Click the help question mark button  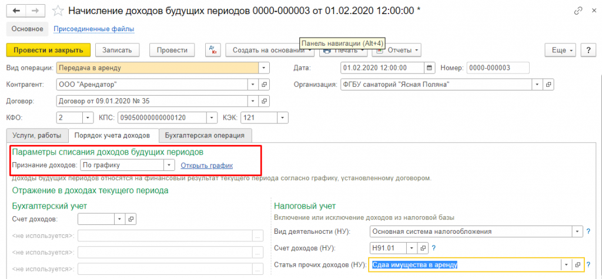[x=588, y=51]
